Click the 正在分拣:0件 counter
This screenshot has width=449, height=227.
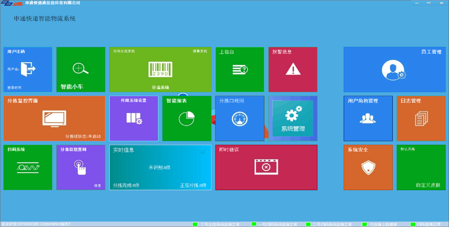click(193, 185)
